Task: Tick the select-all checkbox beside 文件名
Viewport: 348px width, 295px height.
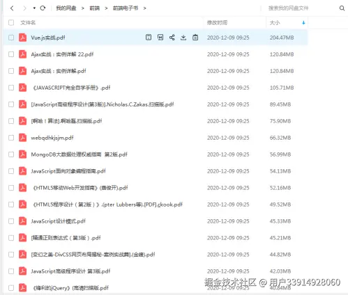Action: tap(11, 23)
